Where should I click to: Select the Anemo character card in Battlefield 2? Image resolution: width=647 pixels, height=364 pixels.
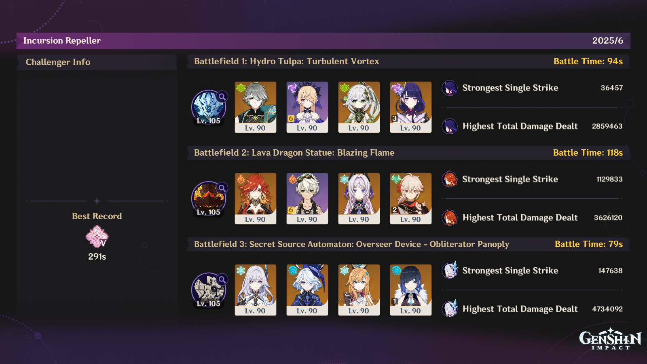[x=411, y=199]
